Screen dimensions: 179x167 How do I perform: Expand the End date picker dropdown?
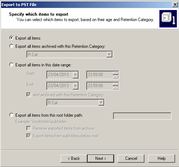[75, 86]
